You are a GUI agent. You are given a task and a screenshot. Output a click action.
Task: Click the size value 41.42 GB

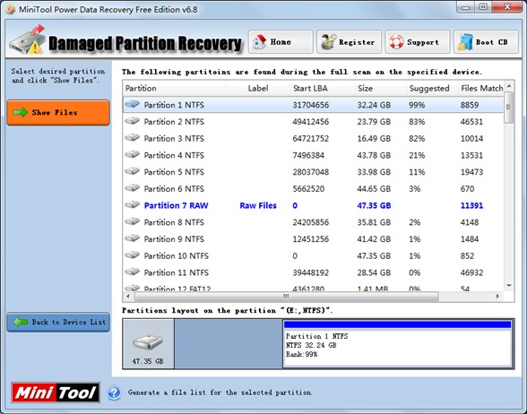coord(374,239)
